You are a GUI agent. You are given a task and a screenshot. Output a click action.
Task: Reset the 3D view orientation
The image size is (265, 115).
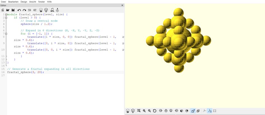155,111
